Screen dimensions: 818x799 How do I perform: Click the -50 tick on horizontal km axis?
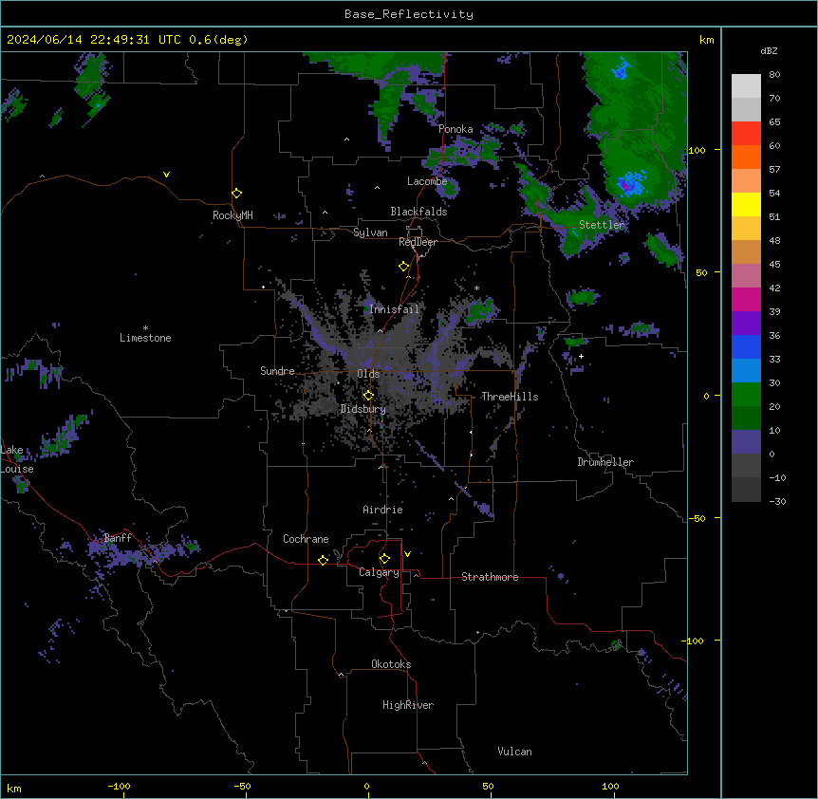(242, 786)
